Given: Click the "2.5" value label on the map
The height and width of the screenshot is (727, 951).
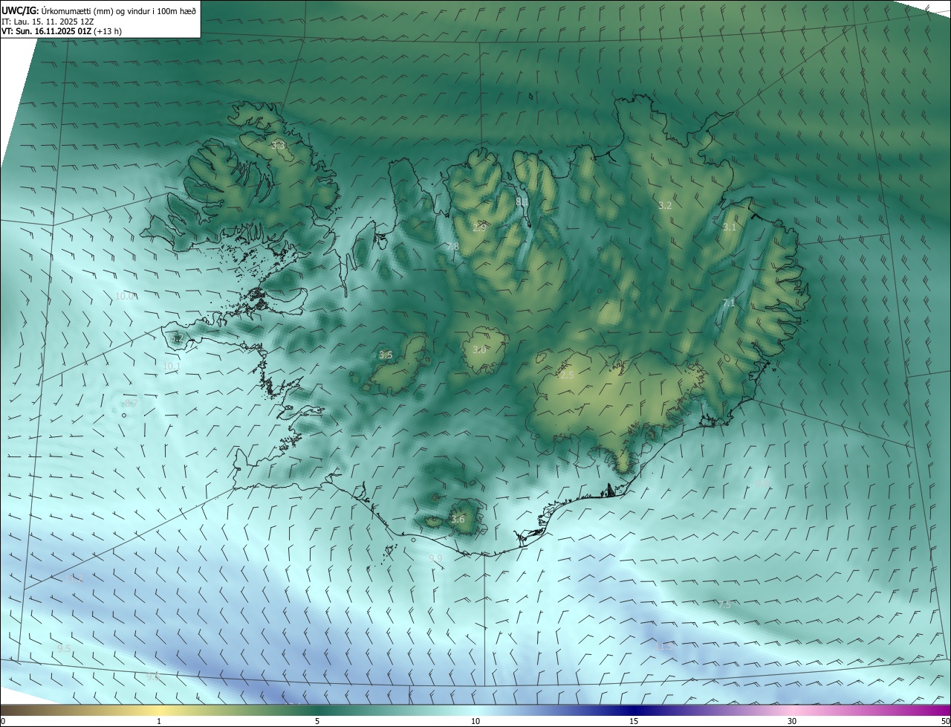Looking at the screenshot, I should (566, 375).
